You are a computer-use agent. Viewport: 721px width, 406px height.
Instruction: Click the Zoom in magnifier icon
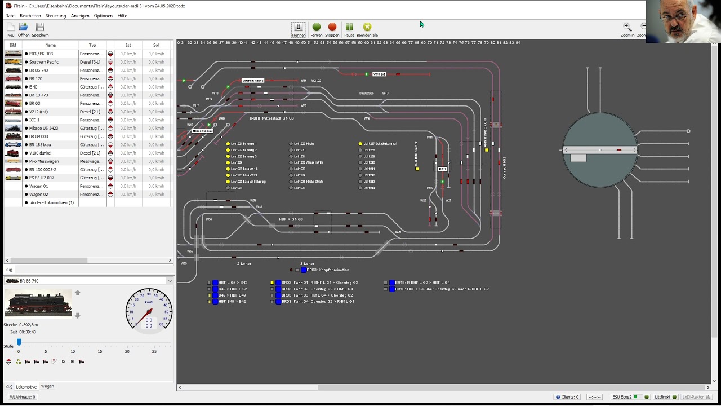coord(627,27)
